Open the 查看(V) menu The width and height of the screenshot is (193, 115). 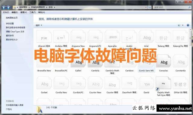[24, 12]
